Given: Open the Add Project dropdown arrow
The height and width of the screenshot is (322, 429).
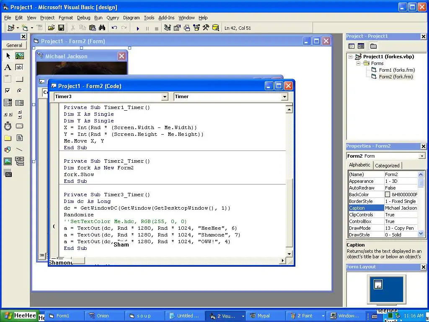Looking at the screenshot, I should (x=18, y=28).
